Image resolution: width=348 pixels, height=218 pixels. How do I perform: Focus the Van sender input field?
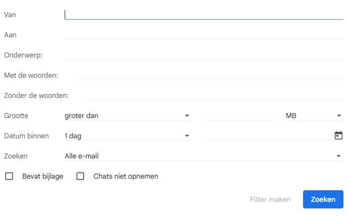pyautogui.click(x=204, y=15)
